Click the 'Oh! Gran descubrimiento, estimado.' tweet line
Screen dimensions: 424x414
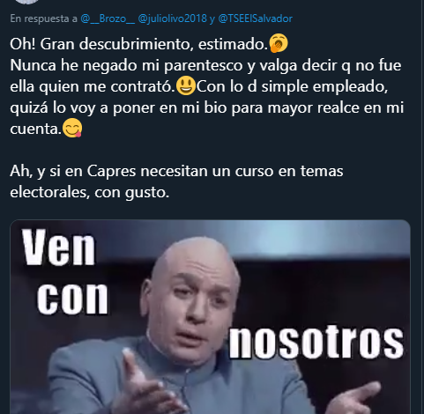tap(138, 44)
